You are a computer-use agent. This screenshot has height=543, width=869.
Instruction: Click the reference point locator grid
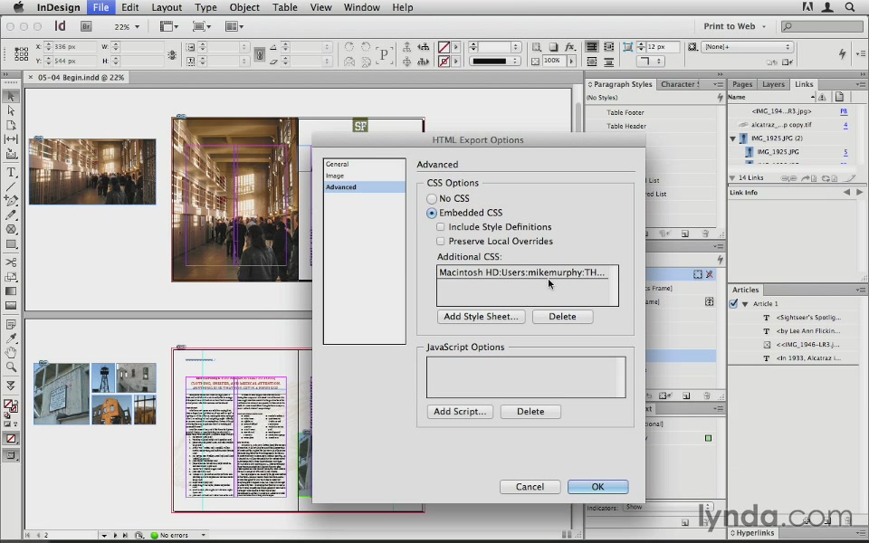click(x=21, y=53)
